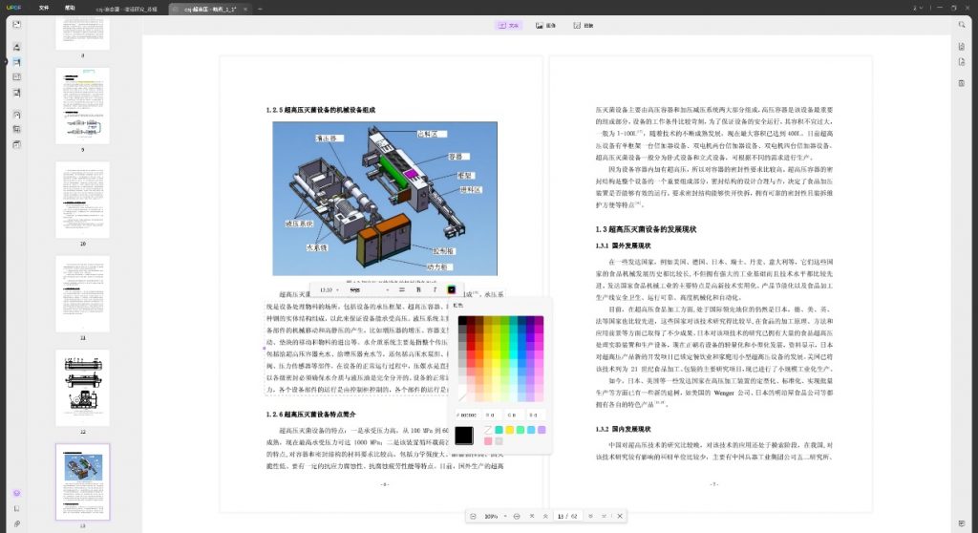The width and height of the screenshot is (978, 533).
Task: Select the purple preset color swatch
Action: (542, 430)
